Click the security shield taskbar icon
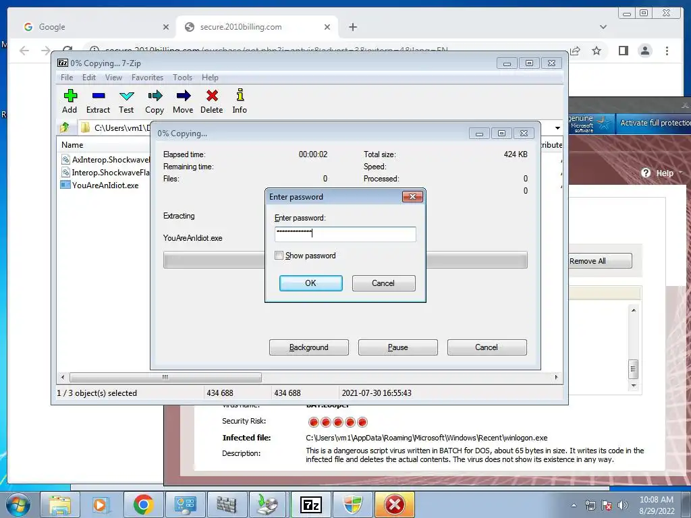Image resolution: width=691 pixels, height=518 pixels. 352,505
